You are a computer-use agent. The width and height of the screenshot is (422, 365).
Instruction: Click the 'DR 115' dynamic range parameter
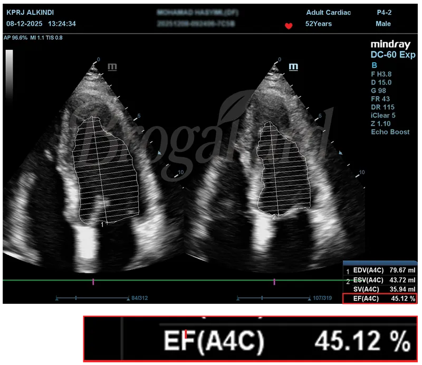coord(382,107)
